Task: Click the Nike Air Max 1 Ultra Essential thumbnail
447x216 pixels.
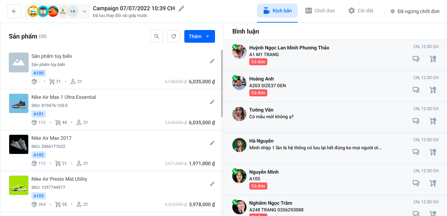Action: pos(19,103)
